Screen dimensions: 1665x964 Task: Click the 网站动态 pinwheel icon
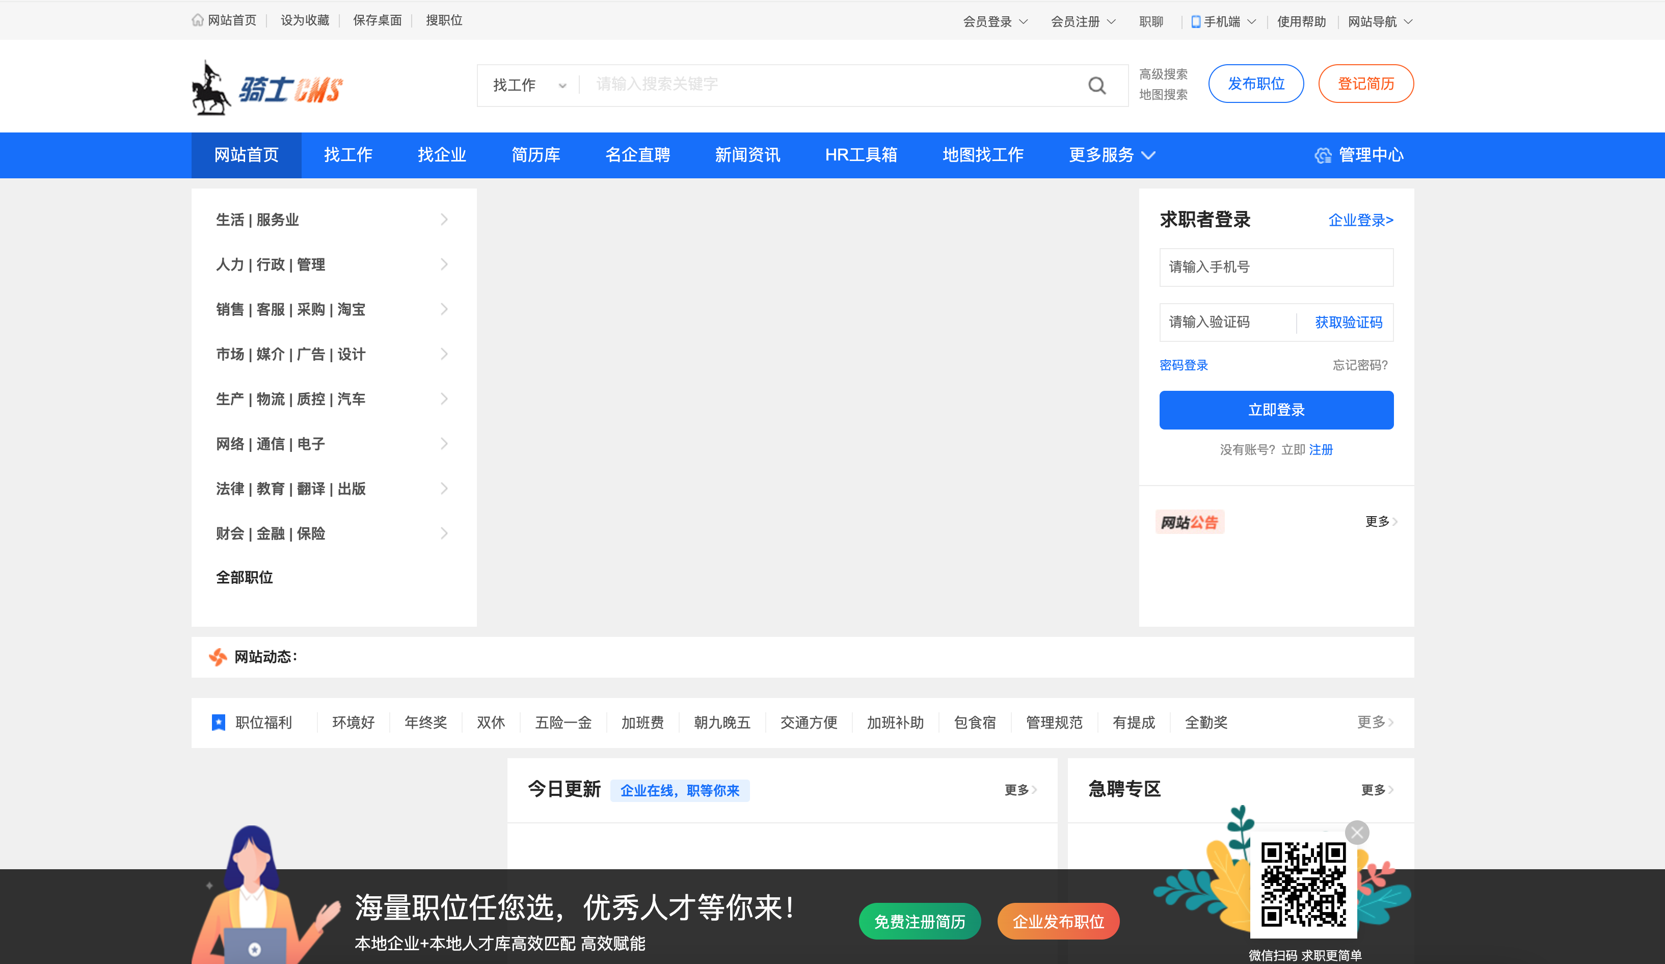[218, 657]
